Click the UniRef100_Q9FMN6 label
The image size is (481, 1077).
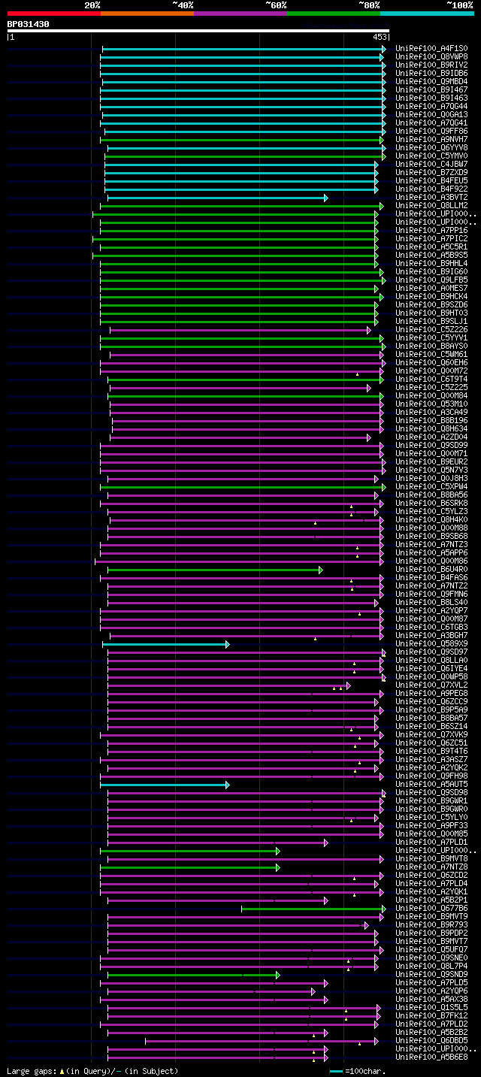coord(431,594)
